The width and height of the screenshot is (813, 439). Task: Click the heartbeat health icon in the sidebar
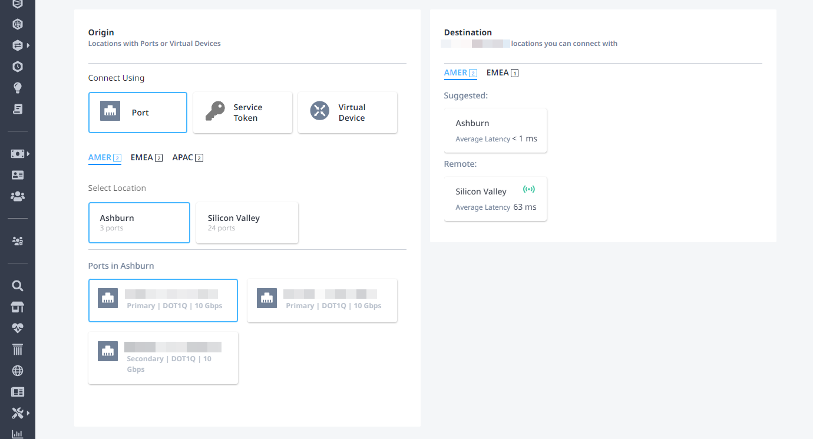pos(18,328)
